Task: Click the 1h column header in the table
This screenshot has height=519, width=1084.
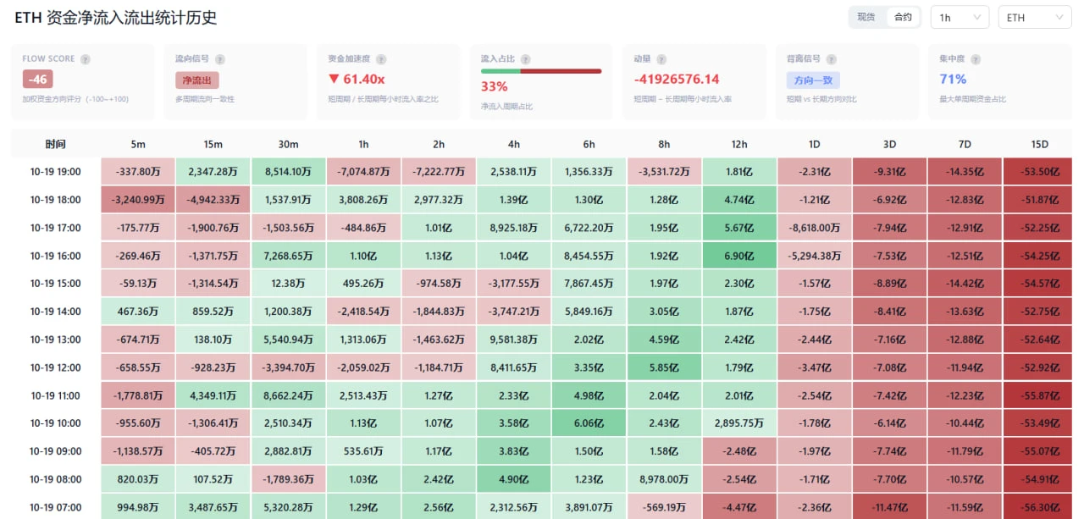Action: tap(364, 144)
